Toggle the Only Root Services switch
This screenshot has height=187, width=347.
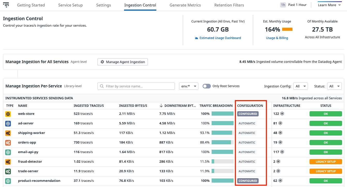pos(206,86)
